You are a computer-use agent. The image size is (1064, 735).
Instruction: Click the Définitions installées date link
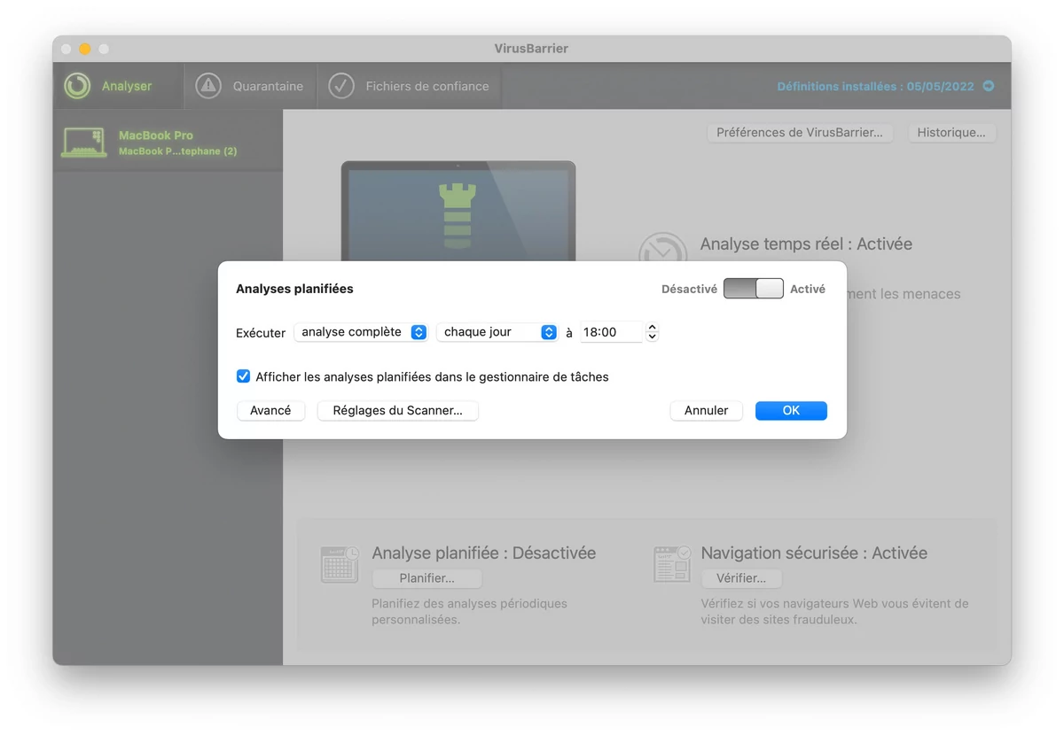[x=875, y=87]
